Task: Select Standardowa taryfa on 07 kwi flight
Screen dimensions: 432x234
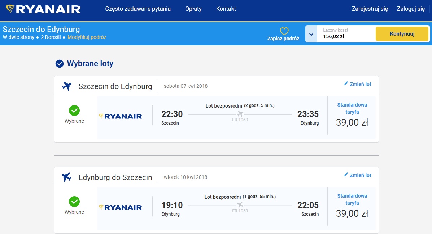Action: pos(352,108)
